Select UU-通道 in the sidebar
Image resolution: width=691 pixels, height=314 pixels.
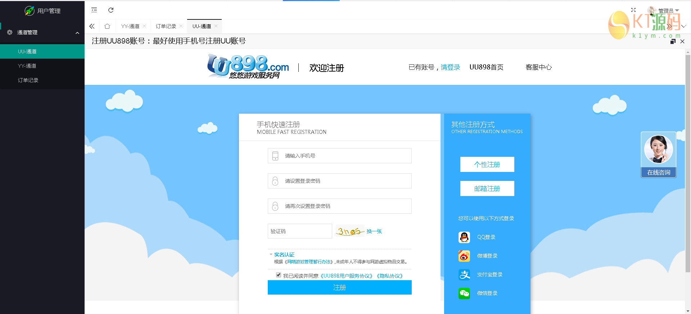pos(42,51)
